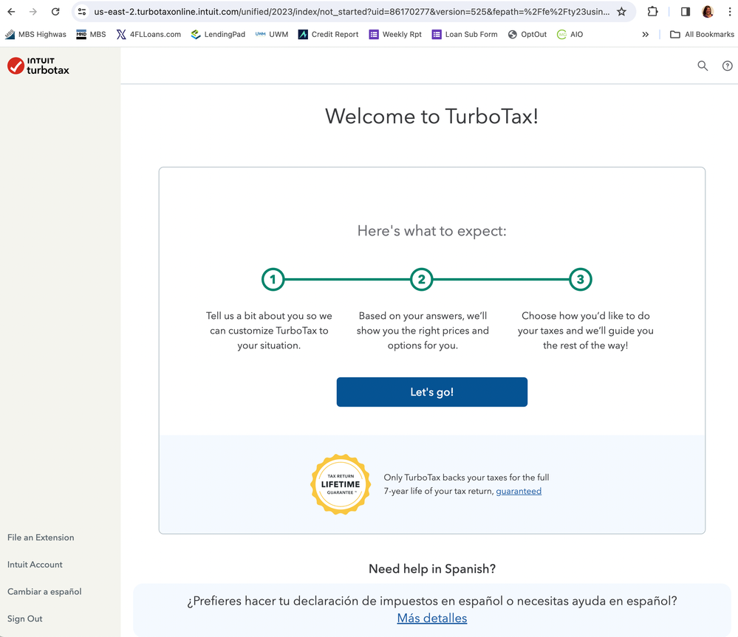
Task: Open the OptOut bookmark
Action: [x=527, y=34]
